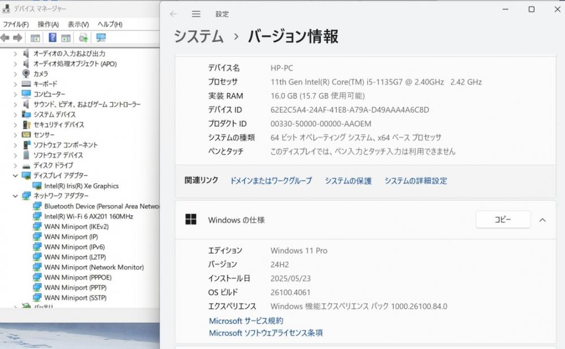This screenshot has width=565, height=349.
Task: Click the install date 2025/05/23
Action: pyautogui.click(x=290, y=278)
